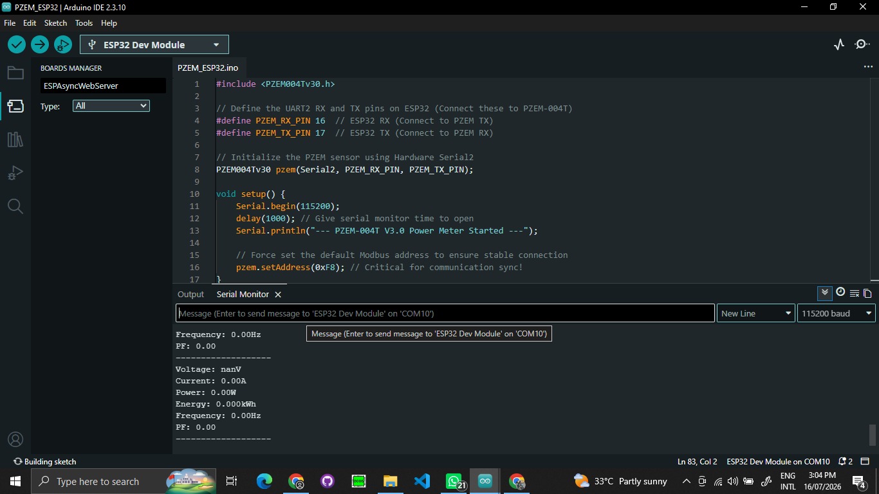Open WhatsApp from the Windows taskbar

click(x=454, y=481)
